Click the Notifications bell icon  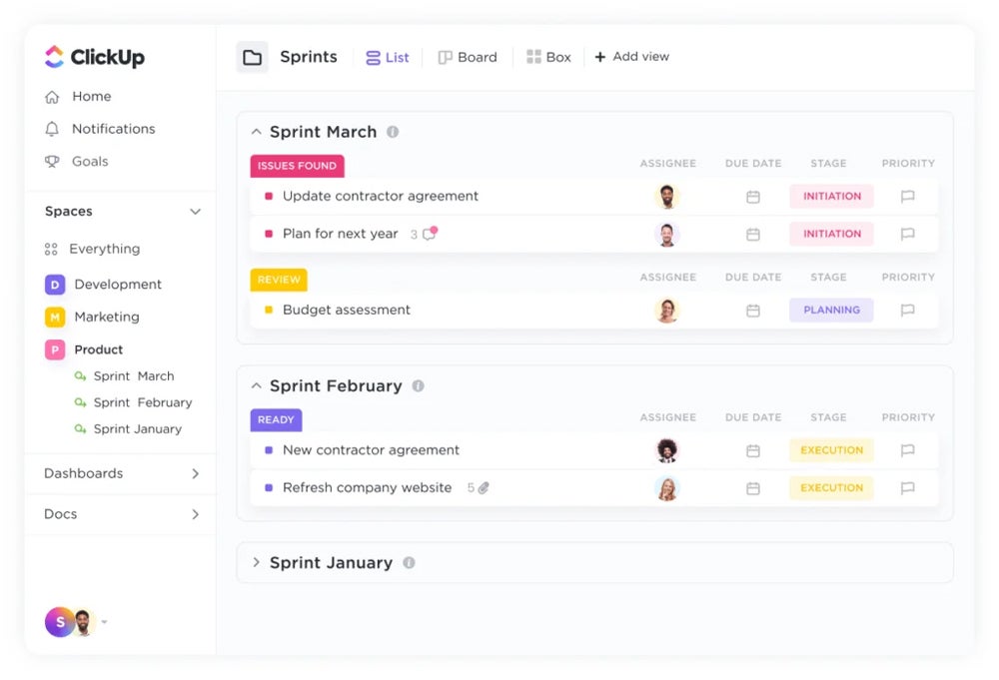click(x=52, y=129)
